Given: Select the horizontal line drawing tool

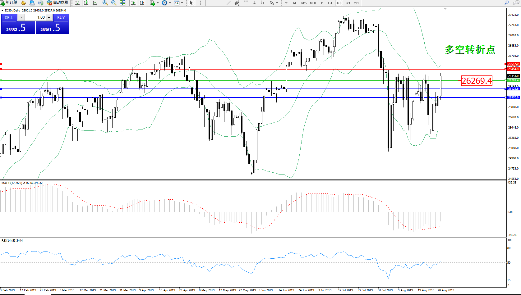Looking at the screenshot, I should pyautogui.click(x=220, y=3).
